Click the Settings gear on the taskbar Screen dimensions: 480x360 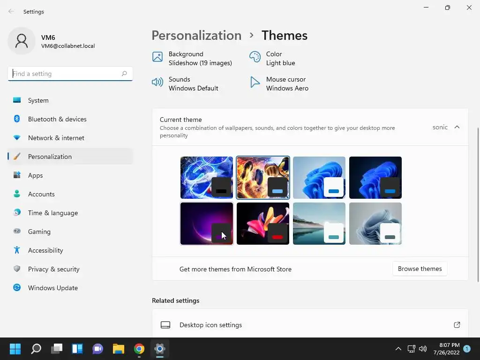tap(160, 349)
